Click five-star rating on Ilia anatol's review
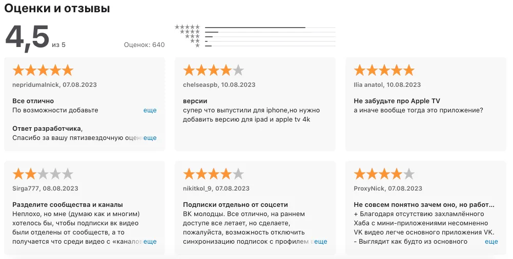The width and height of the screenshot is (513, 259). (x=384, y=70)
